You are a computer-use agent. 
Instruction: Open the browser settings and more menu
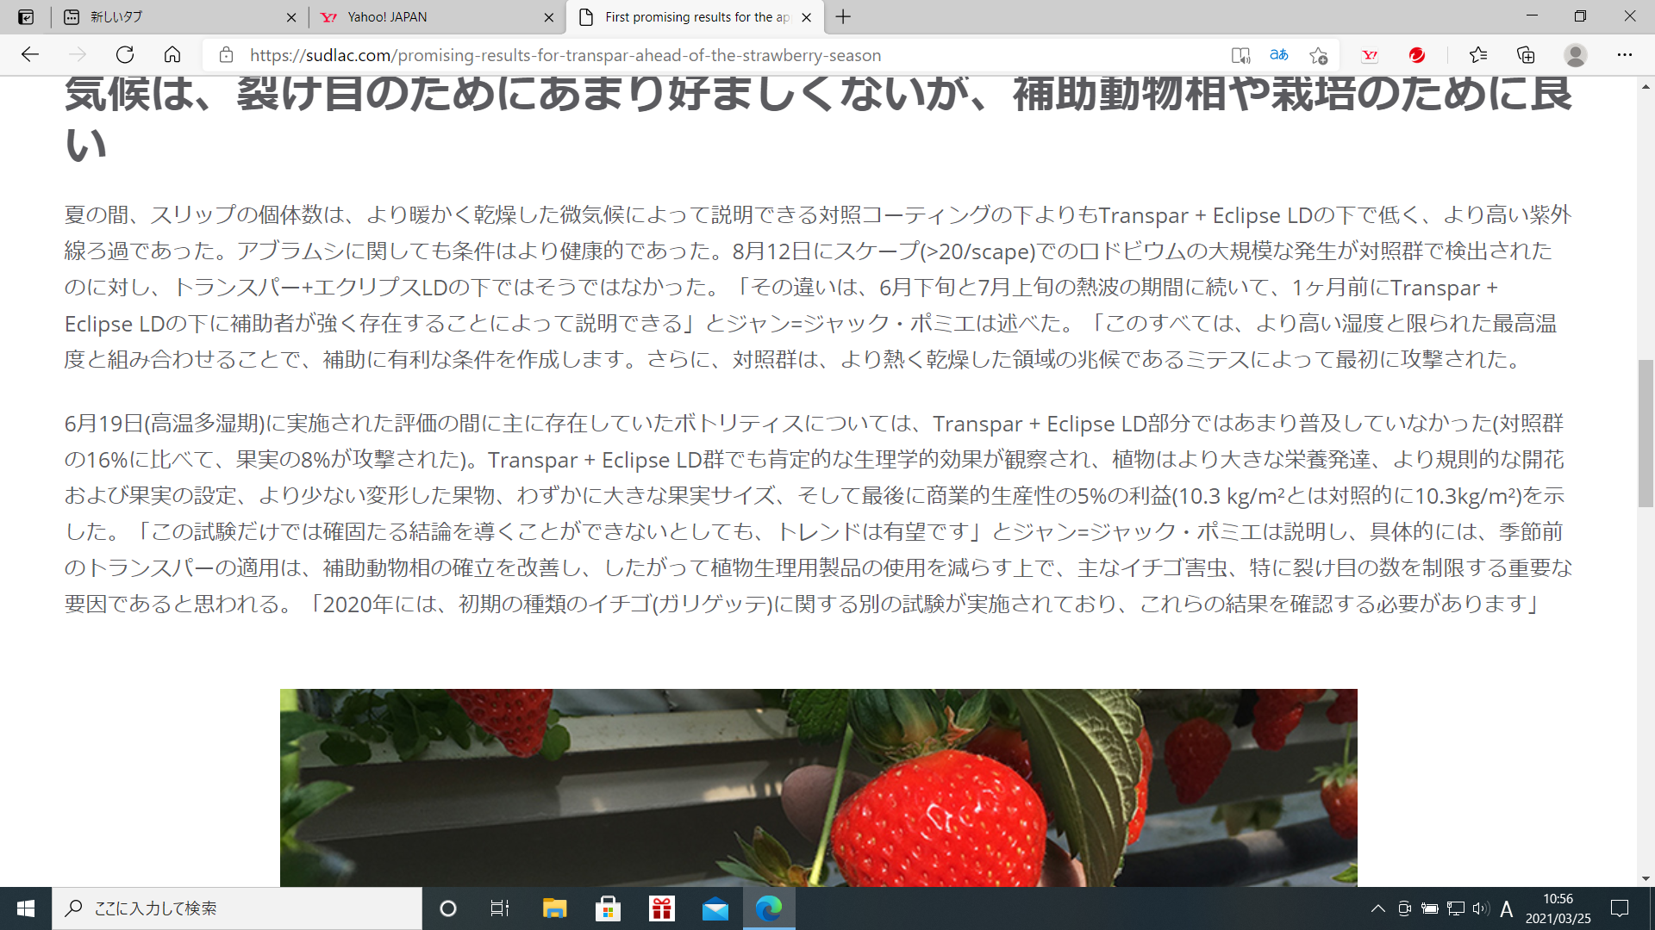[1624, 55]
